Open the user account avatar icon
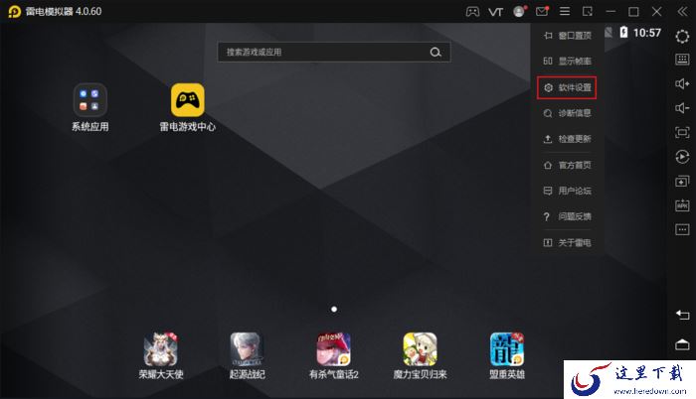This screenshot has width=696, height=399. pos(519,12)
